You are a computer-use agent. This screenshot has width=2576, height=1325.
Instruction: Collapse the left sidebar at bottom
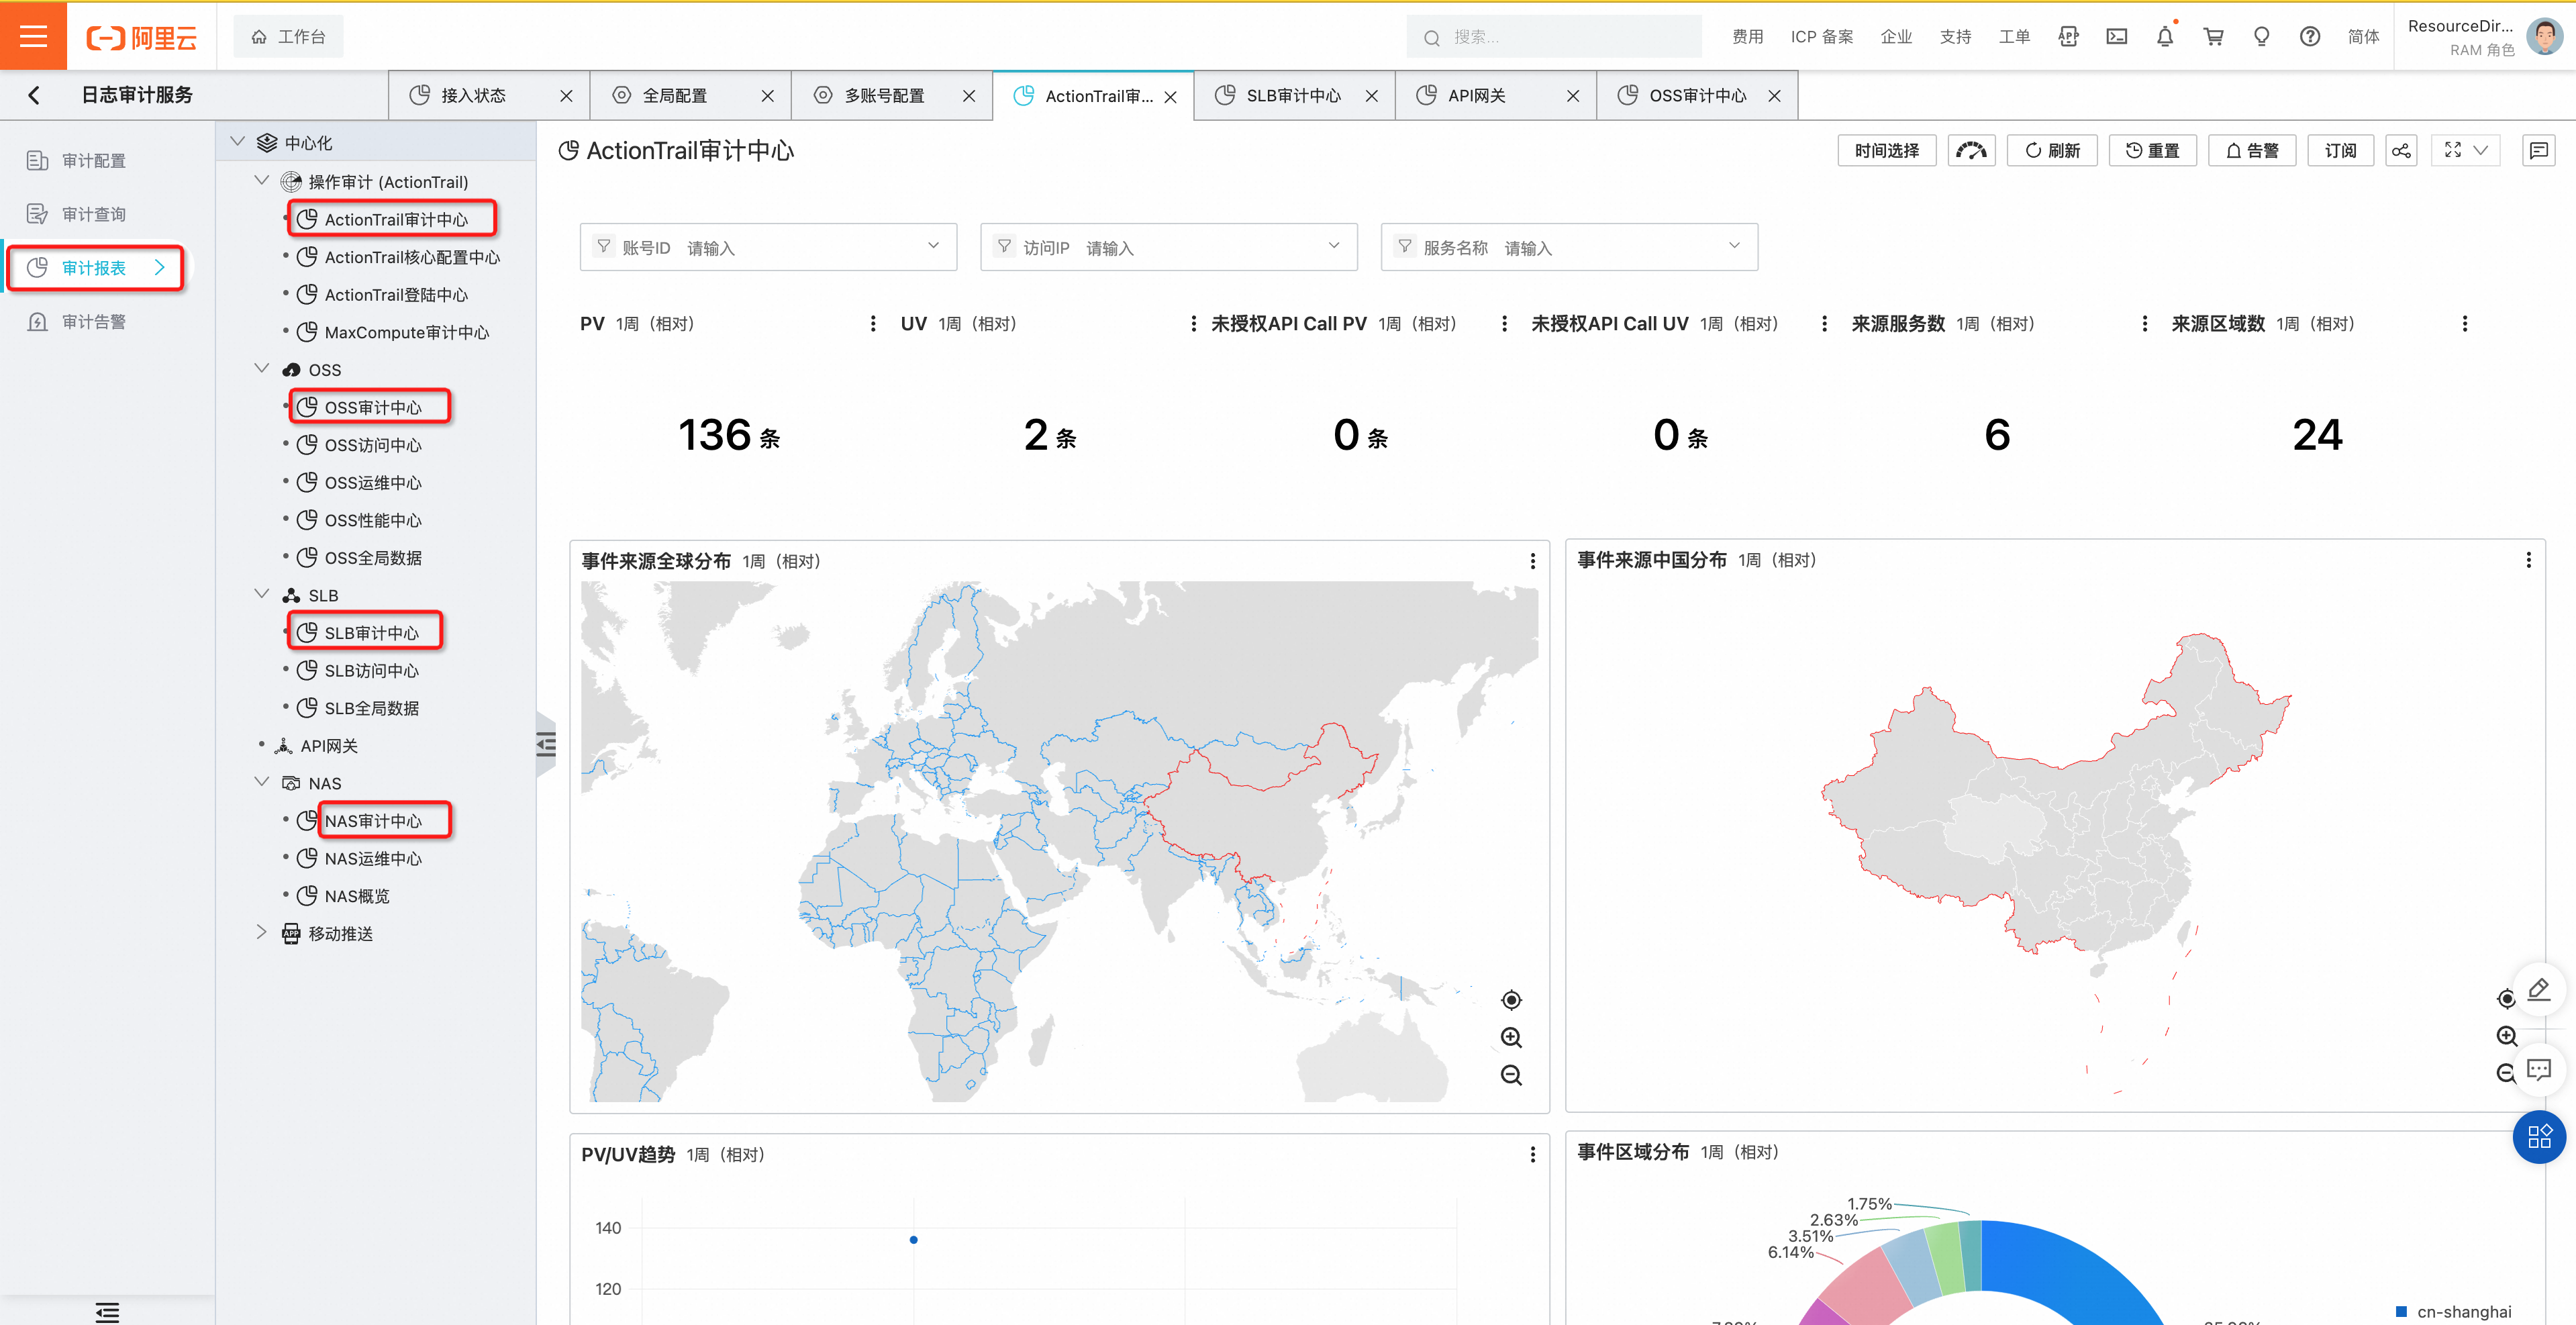pyautogui.click(x=107, y=1312)
